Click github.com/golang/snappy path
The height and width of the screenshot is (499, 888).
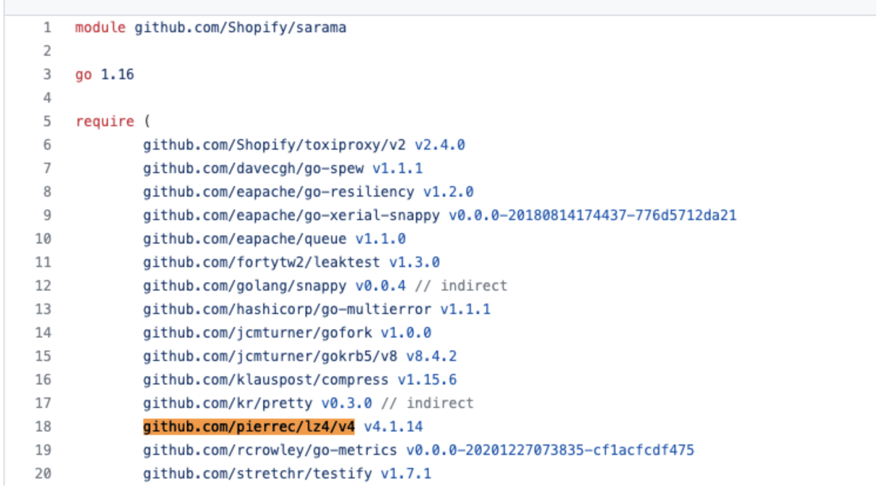(244, 286)
